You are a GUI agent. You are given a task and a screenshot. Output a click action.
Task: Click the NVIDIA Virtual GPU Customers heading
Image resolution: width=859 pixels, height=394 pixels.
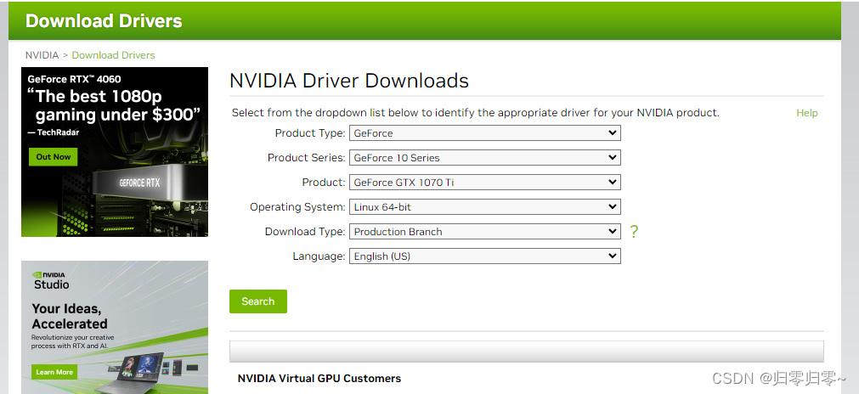click(x=319, y=379)
